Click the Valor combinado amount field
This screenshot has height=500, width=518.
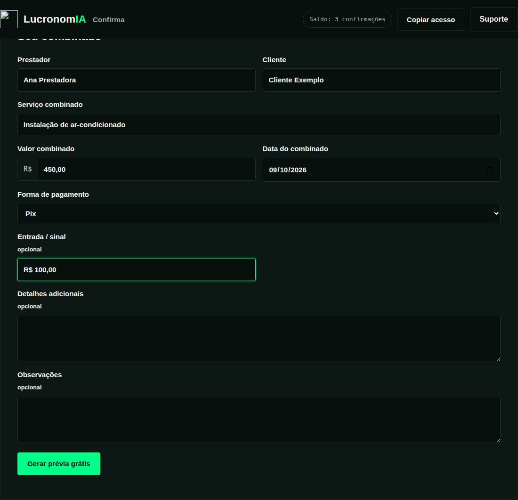pyautogui.click(x=146, y=169)
